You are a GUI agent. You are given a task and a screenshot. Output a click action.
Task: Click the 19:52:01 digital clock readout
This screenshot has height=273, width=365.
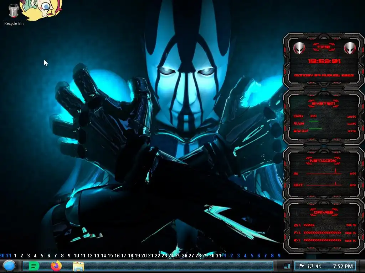click(324, 61)
